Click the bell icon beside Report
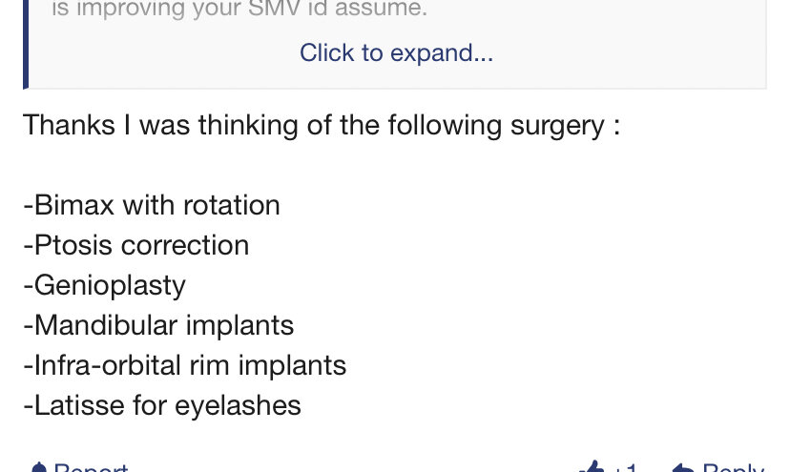 38,468
